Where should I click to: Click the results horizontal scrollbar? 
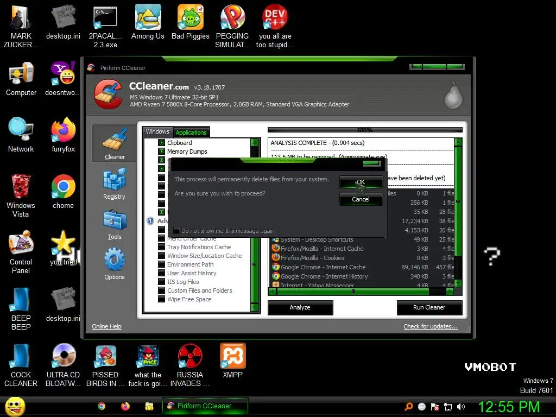coord(353,292)
